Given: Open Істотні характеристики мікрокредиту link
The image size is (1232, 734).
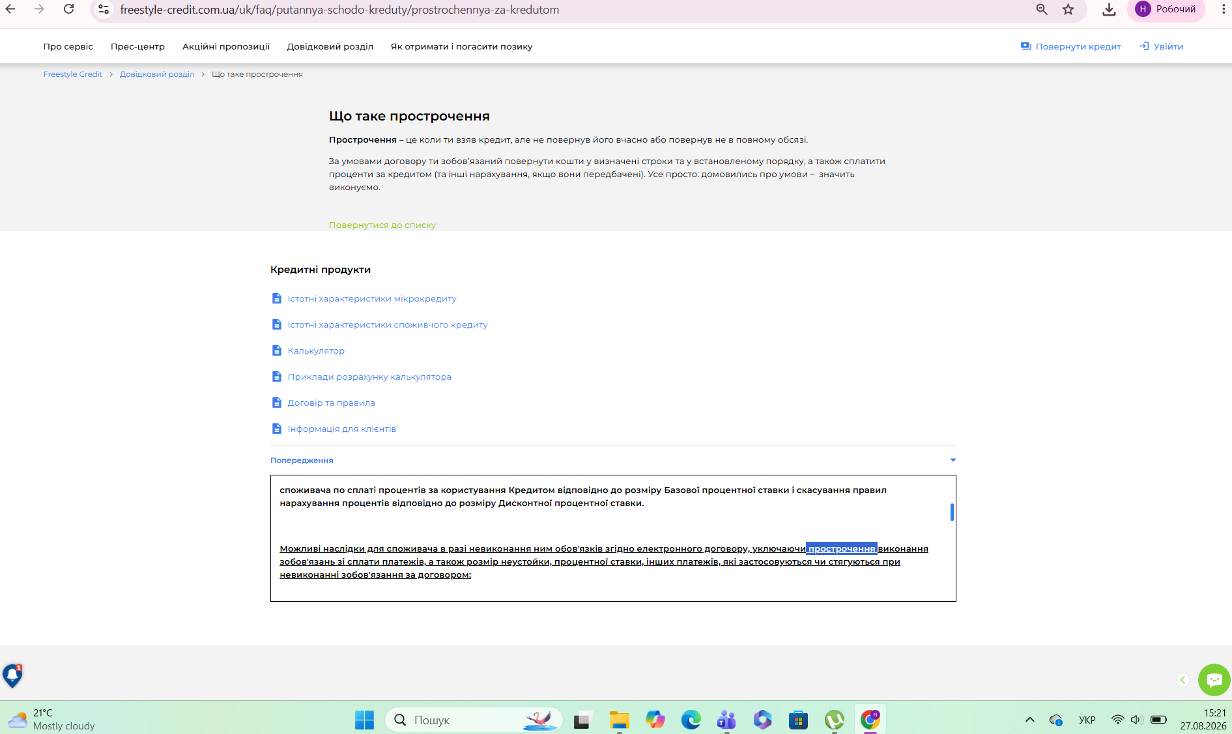Looking at the screenshot, I should (x=372, y=298).
